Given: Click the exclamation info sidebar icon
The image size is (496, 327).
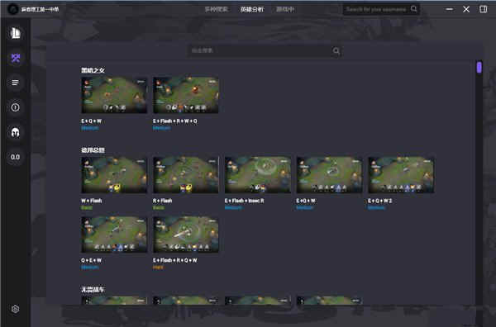Looking at the screenshot, I should [15, 107].
